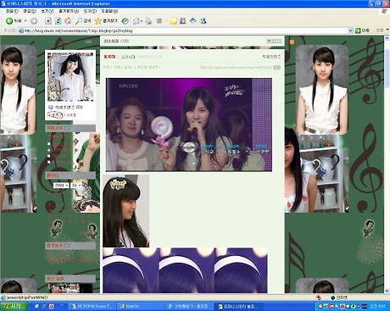Click the grey Edit icon beside printer
Screen dimensions: 390x311
159,21
